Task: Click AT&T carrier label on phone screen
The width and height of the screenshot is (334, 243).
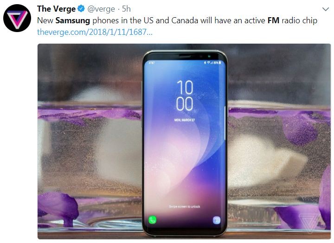Action: [152, 63]
